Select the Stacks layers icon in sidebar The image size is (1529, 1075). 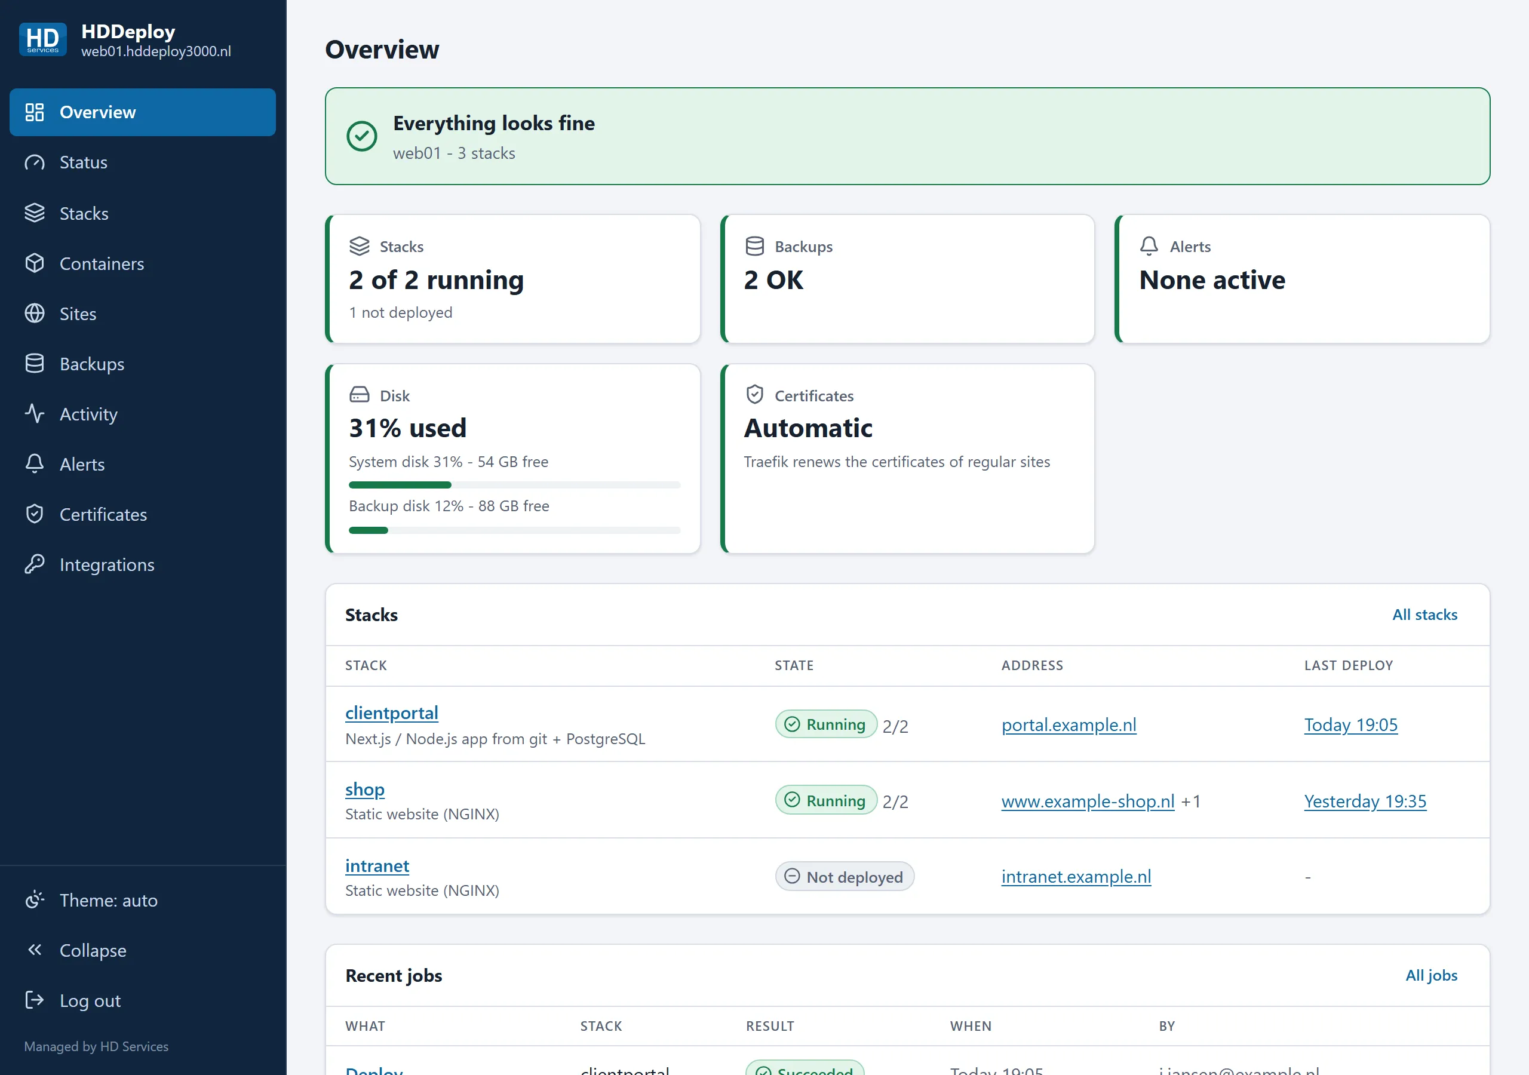coord(35,213)
